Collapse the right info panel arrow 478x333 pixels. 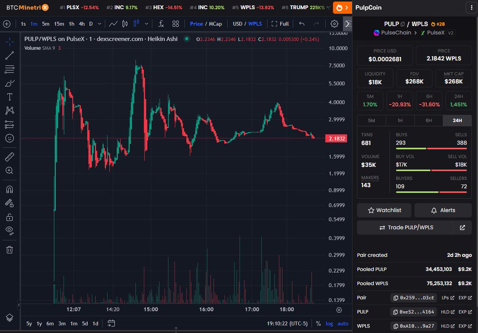click(x=348, y=24)
